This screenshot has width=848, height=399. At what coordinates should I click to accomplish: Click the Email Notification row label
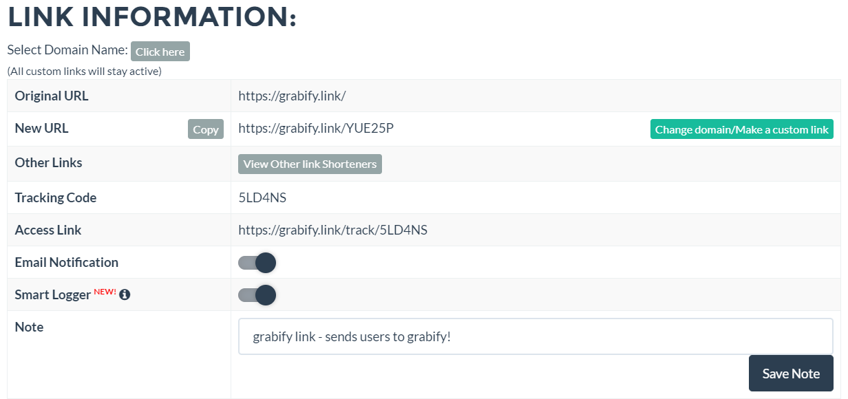click(x=67, y=262)
